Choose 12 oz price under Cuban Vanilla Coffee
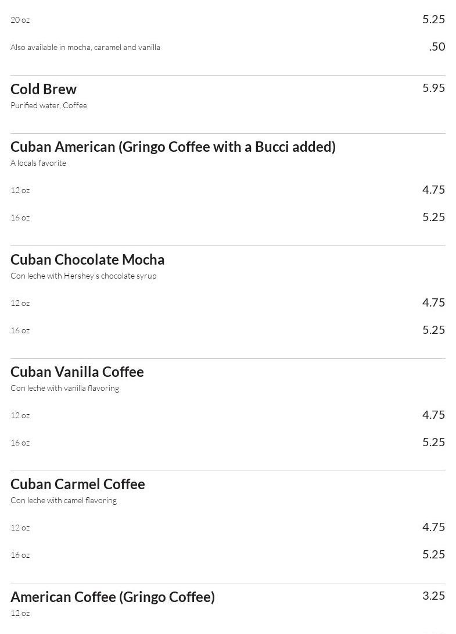Screen dimensions: 456x634 [x=433, y=415]
